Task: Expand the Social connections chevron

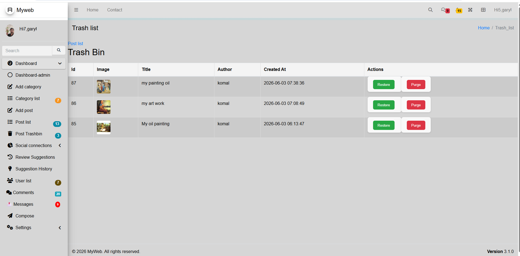Action: click(60, 145)
